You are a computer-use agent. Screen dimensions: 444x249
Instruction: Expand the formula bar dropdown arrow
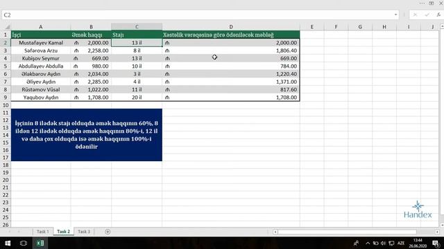tap(395, 15)
